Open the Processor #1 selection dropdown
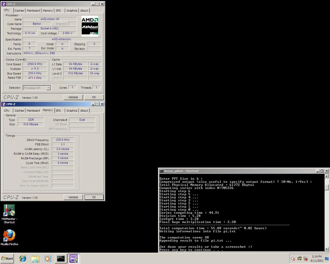330x264 pixels. coord(48,88)
